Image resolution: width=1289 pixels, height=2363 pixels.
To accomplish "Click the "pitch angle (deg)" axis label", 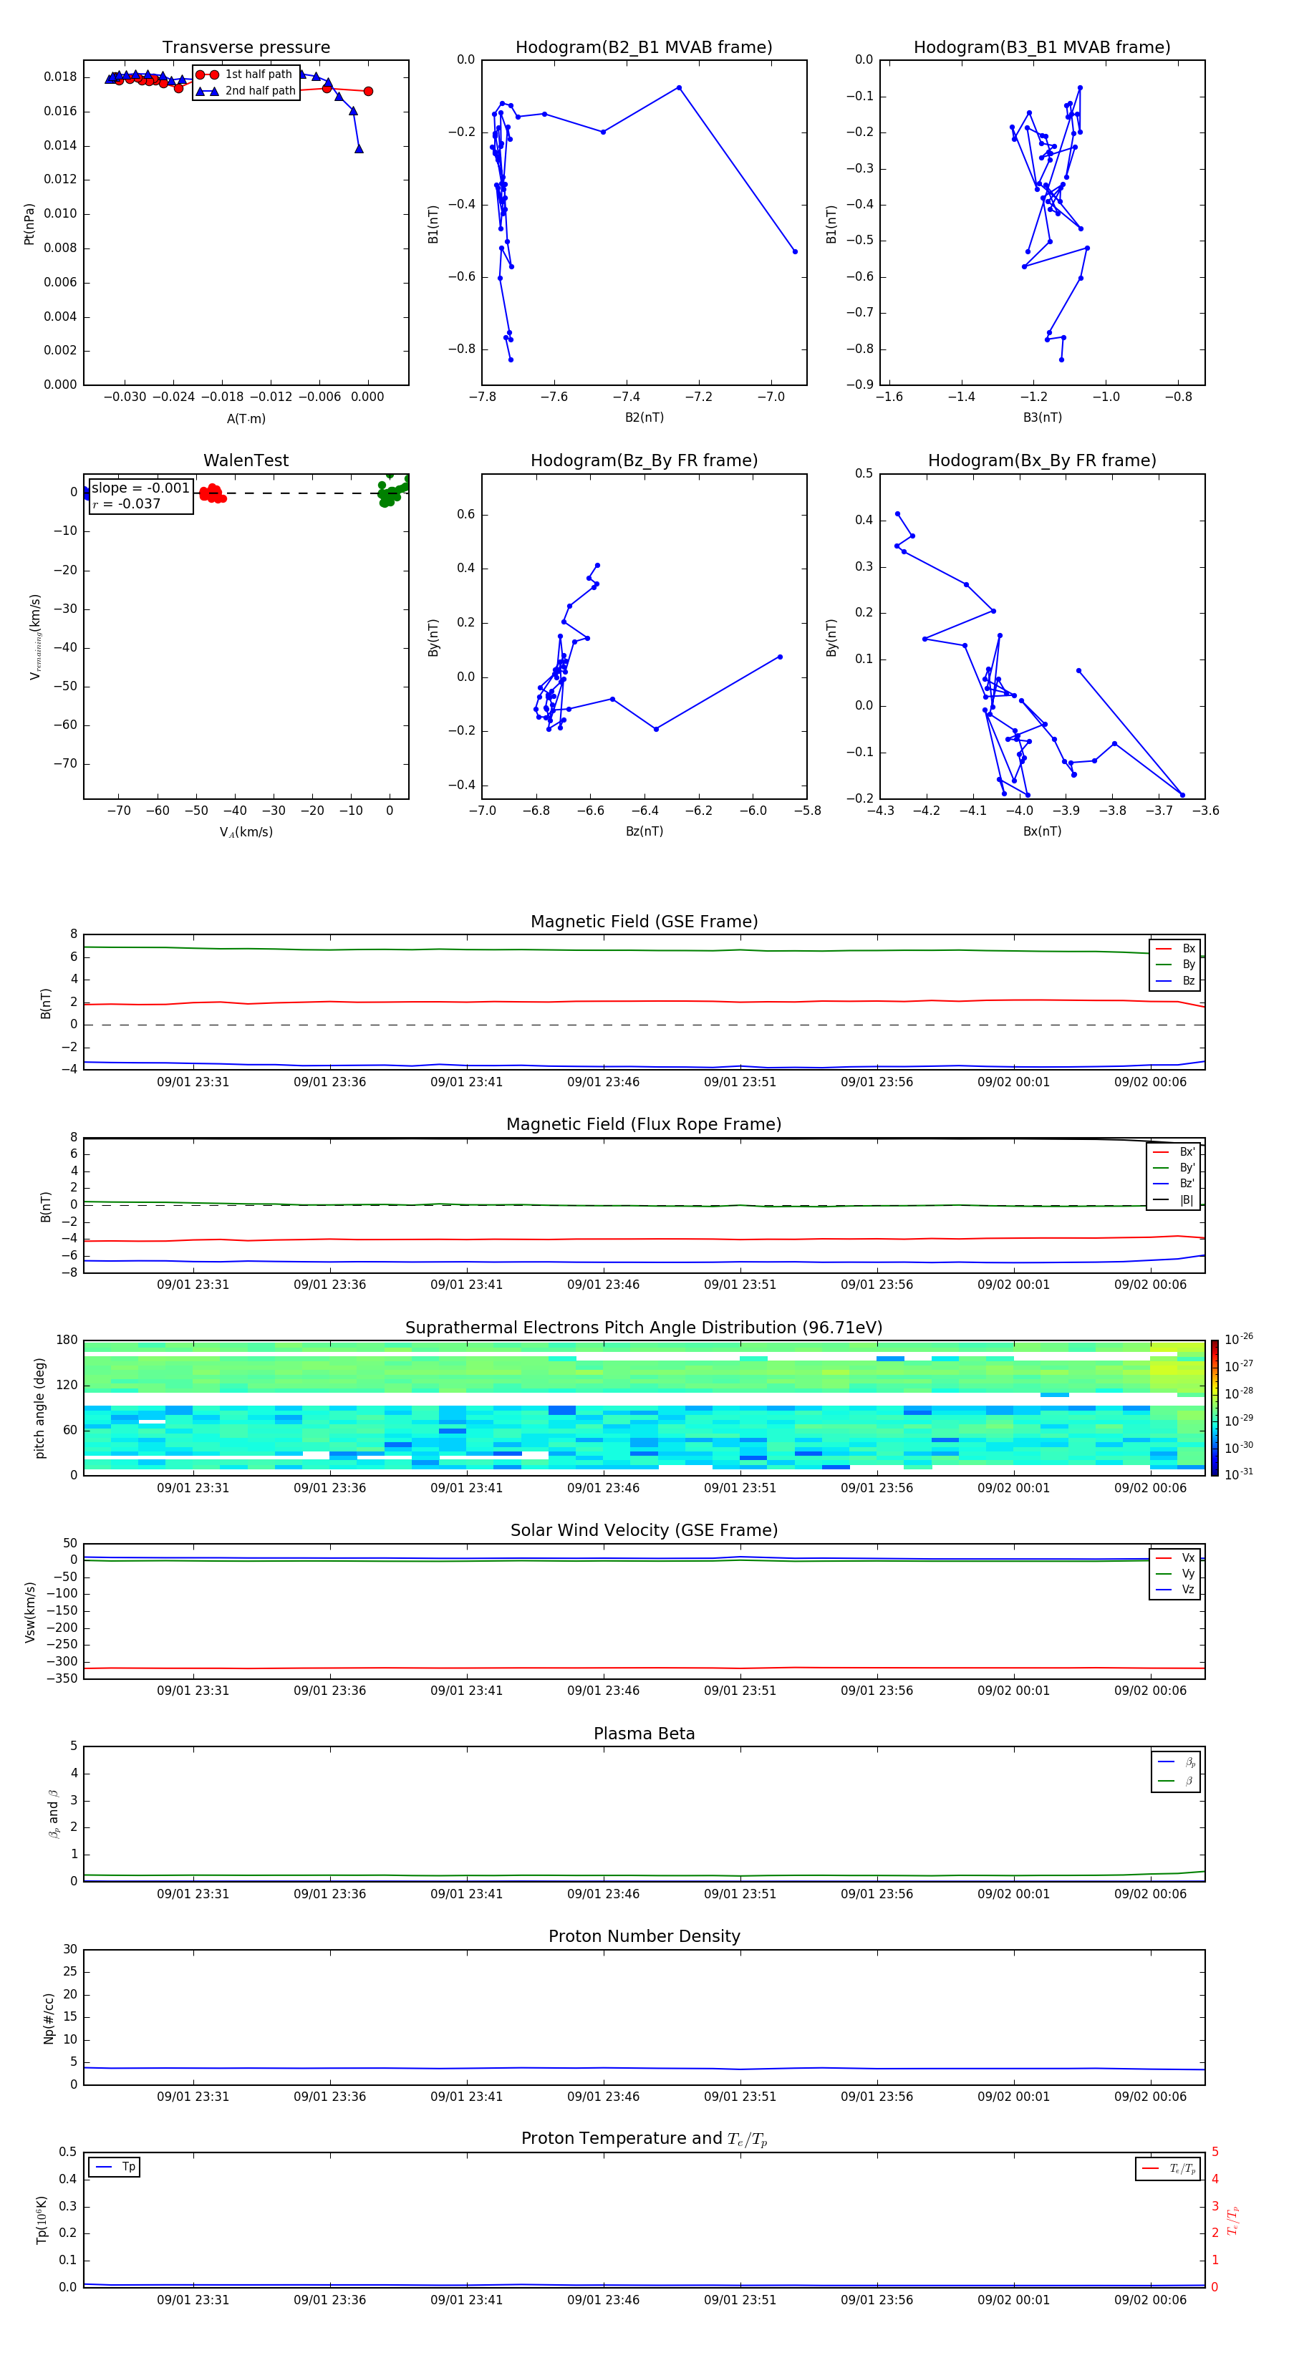I will [39, 1408].
